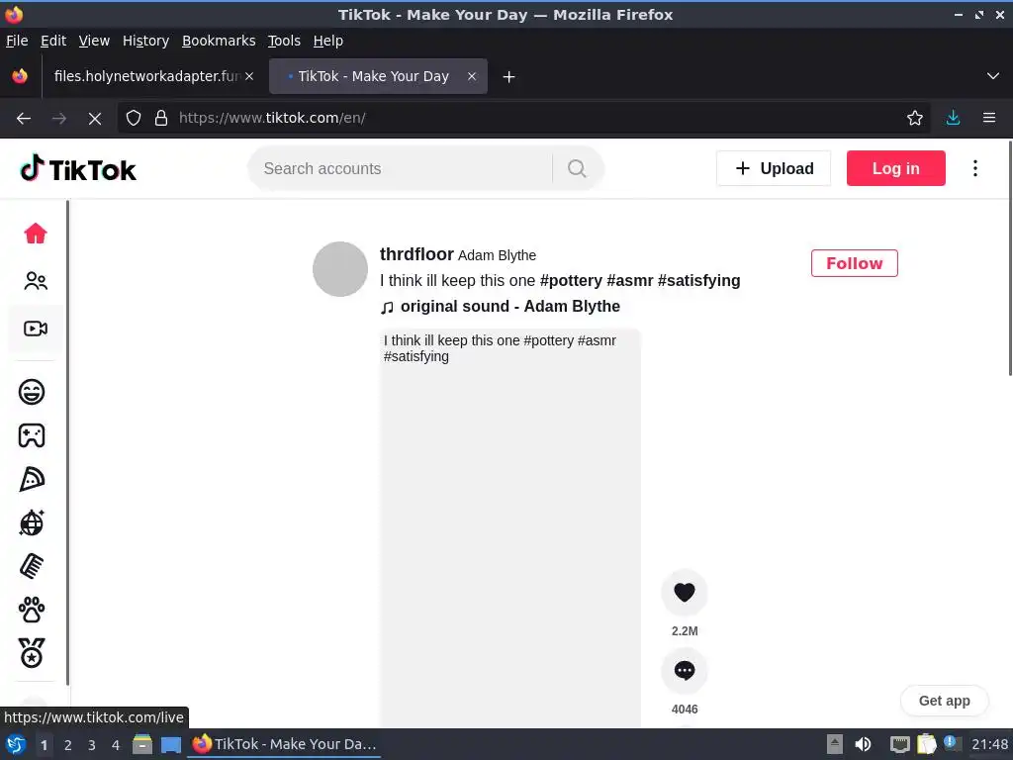This screenshot has height=760, width=1013.
Task: Open the Animals paw print category
Action: pos(32,610)
